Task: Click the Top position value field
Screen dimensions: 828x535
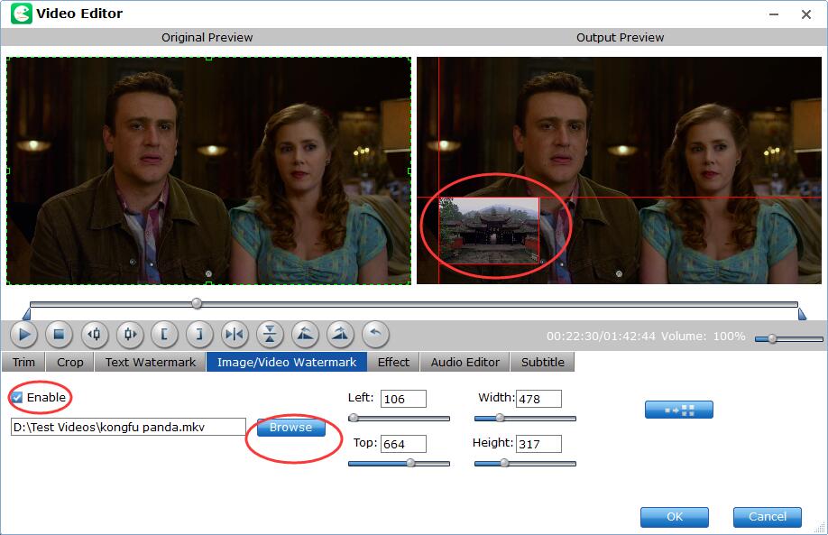Action: click(403, 444)
